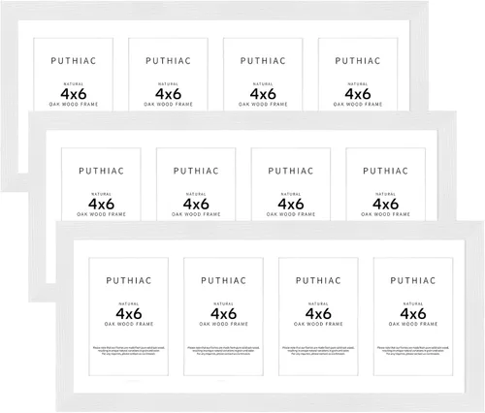Click the PUTHIAC logo in front frame's first slot
Viewport: 485px width, 413px height.
click(129, 280)
